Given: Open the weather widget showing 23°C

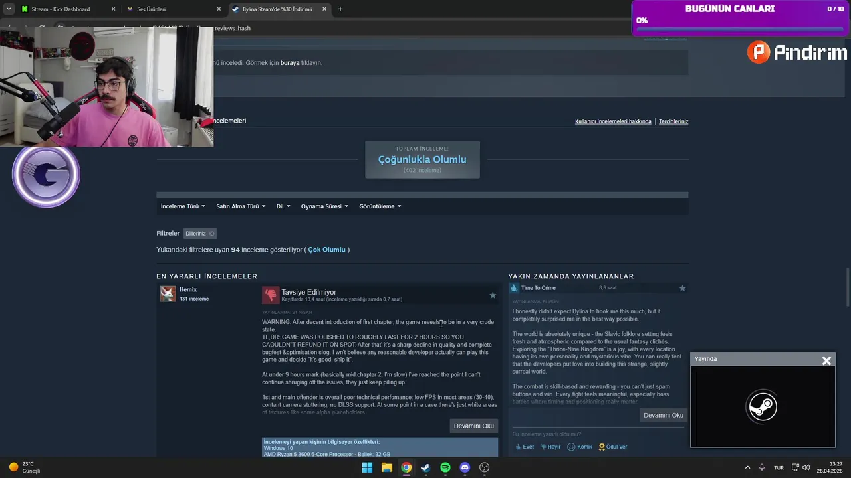Looking at the screenshot, I should tap(24, 467).
